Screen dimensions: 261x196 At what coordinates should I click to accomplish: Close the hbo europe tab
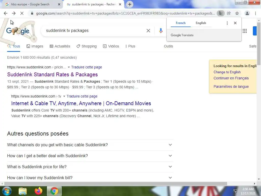(59, 5)
